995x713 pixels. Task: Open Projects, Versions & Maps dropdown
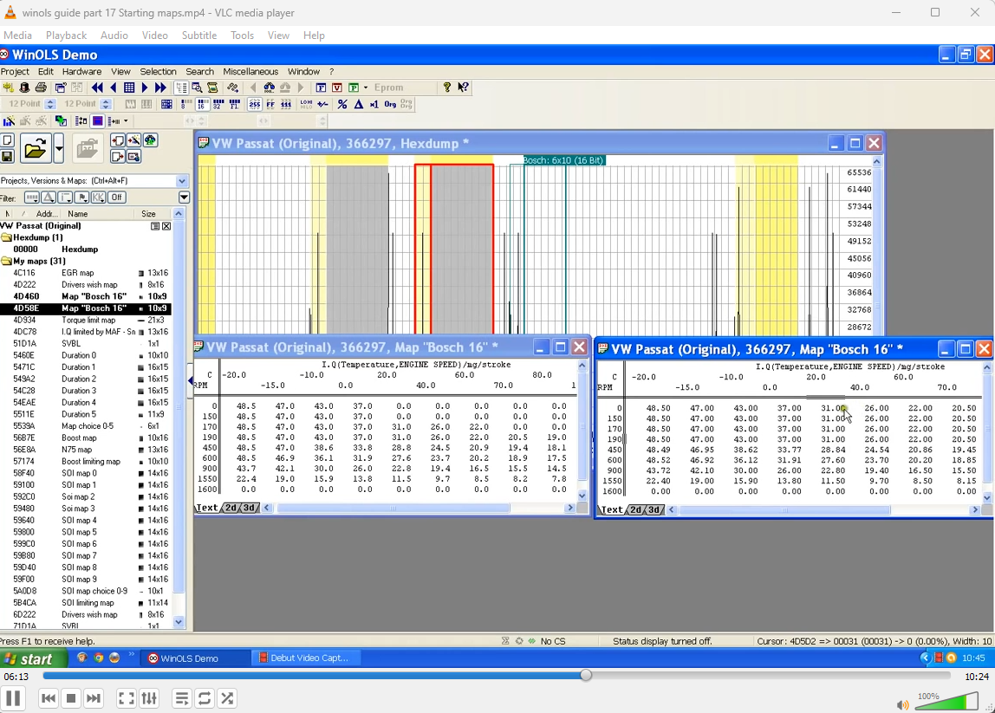(182, 181)
